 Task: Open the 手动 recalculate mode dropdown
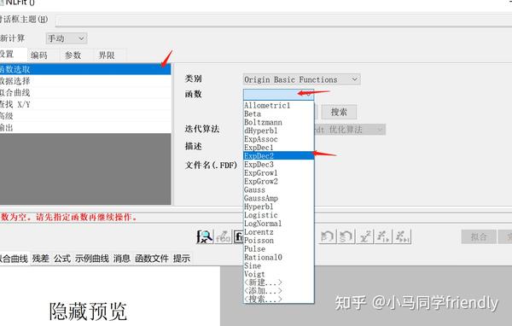(67, 38)
